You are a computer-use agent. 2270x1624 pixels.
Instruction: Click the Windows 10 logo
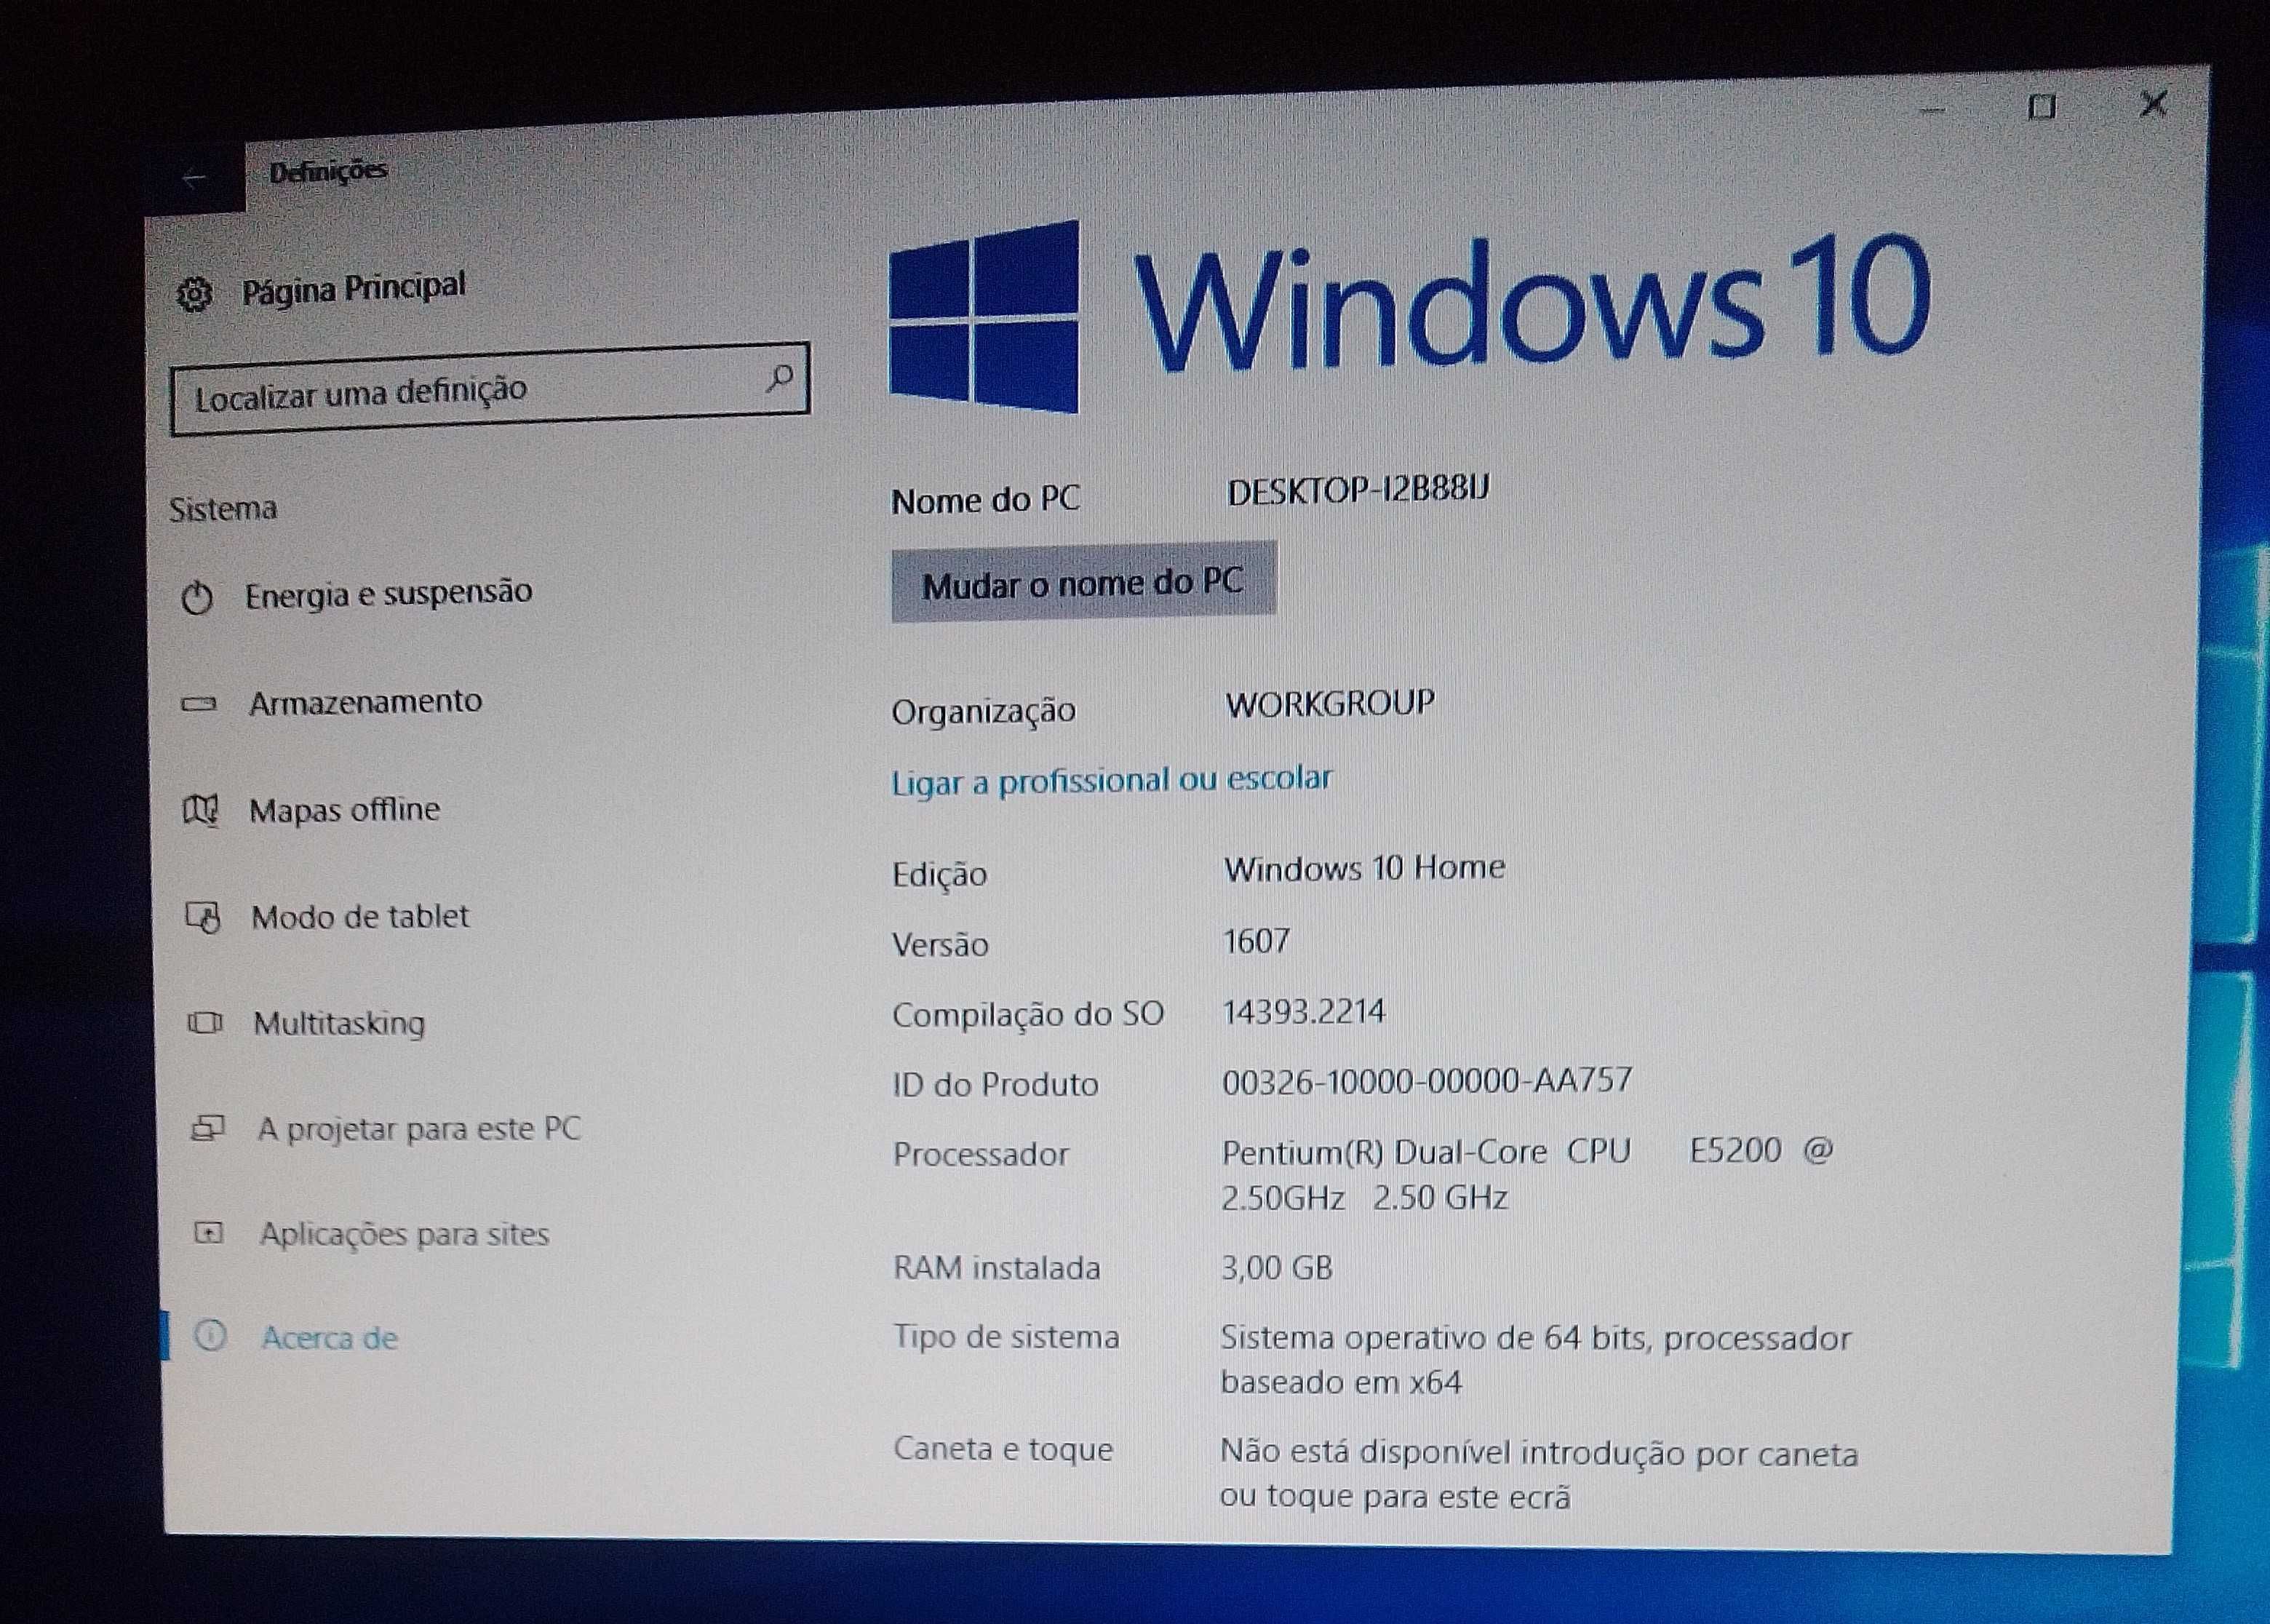[x=1409, y=315]
